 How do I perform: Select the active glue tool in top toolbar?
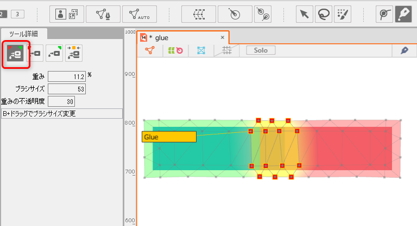click(403, 15)
